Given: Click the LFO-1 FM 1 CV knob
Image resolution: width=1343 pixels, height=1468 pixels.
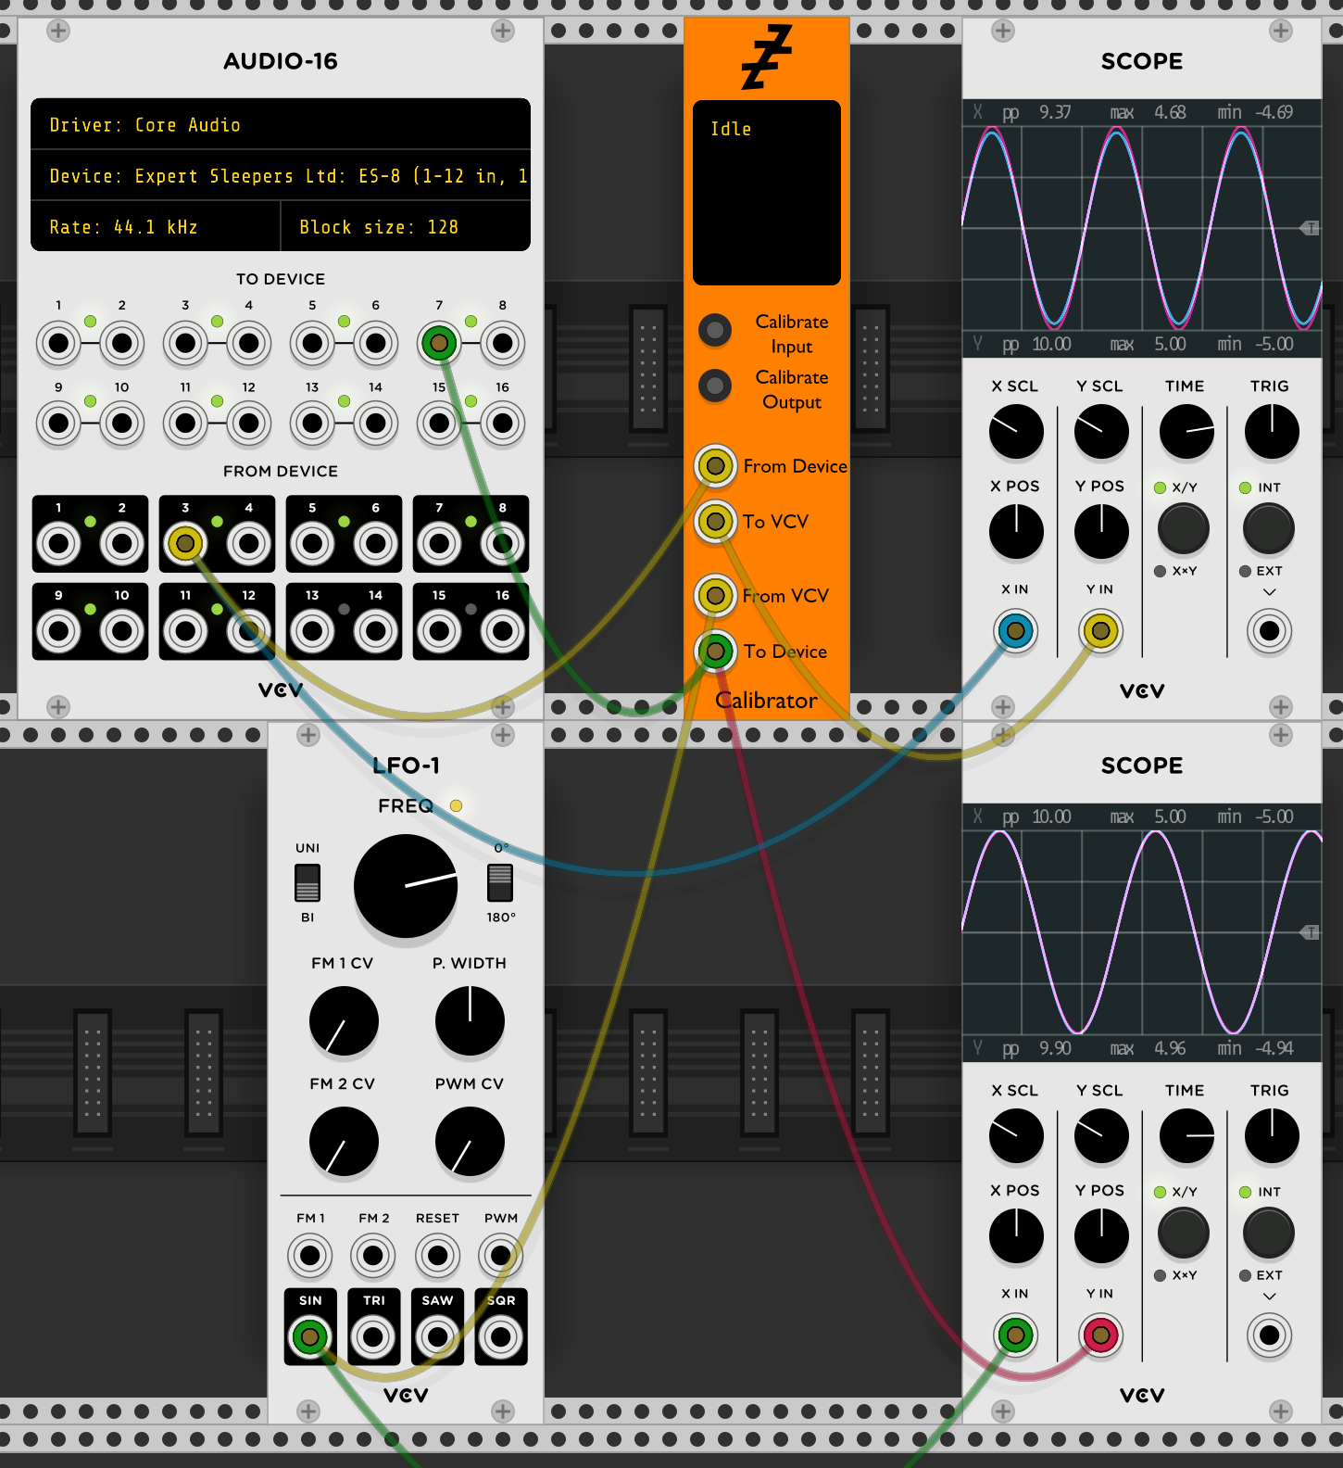Looking at the screenshot, I should (344, 1021).
